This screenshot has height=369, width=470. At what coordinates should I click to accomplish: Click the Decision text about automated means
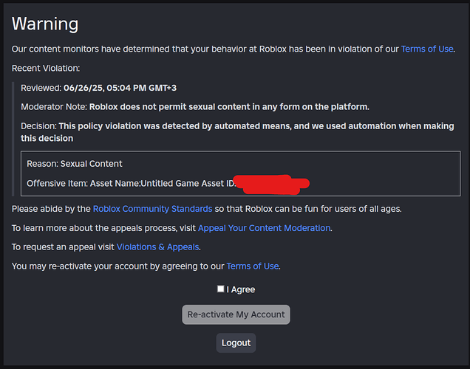click(237, 132)
